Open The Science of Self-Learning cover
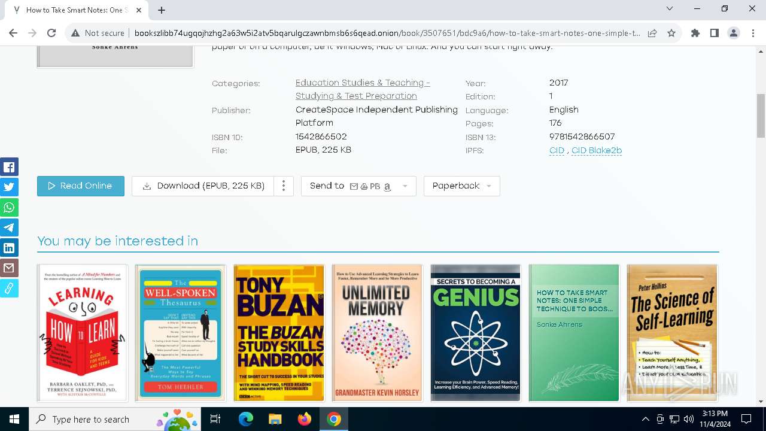This screenshot has height=431, width=766. [x=672, y=333]
